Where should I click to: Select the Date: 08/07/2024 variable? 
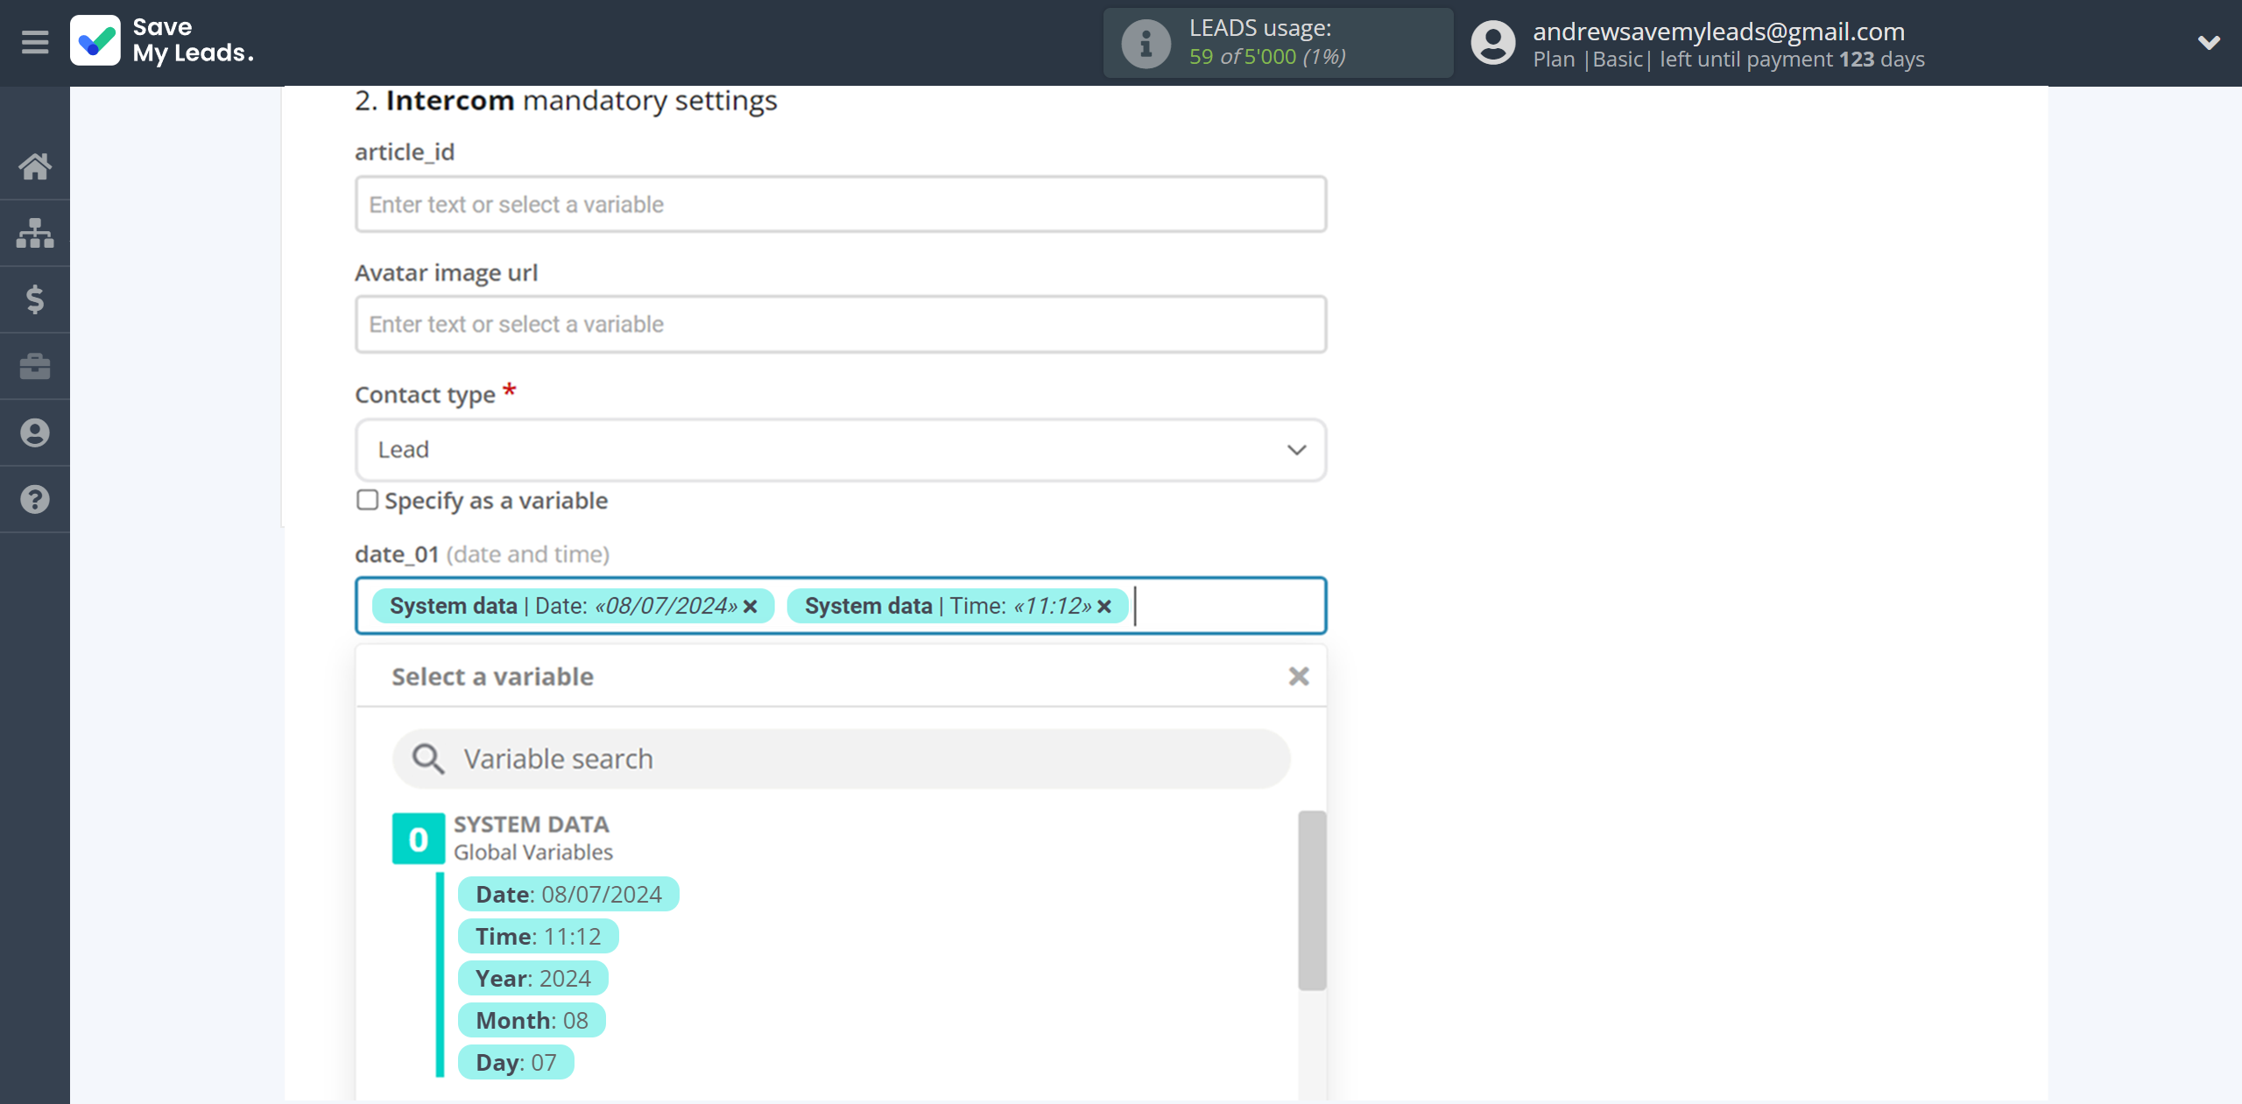coord(568,894)
